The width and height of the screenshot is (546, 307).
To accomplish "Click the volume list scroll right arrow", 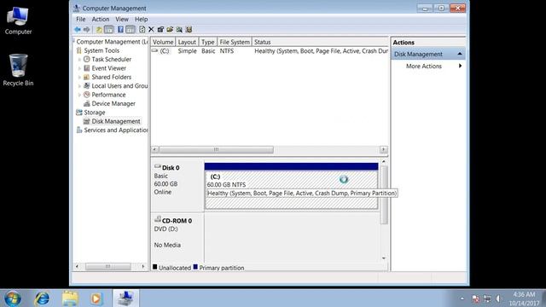I will click(383, 150).
